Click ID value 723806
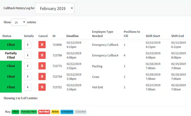This screenshot has width=191, height=116. [57, 45]
